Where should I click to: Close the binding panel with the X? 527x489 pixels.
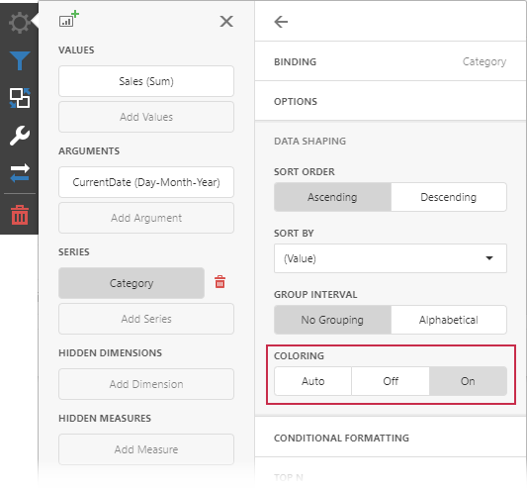point(226,22)
